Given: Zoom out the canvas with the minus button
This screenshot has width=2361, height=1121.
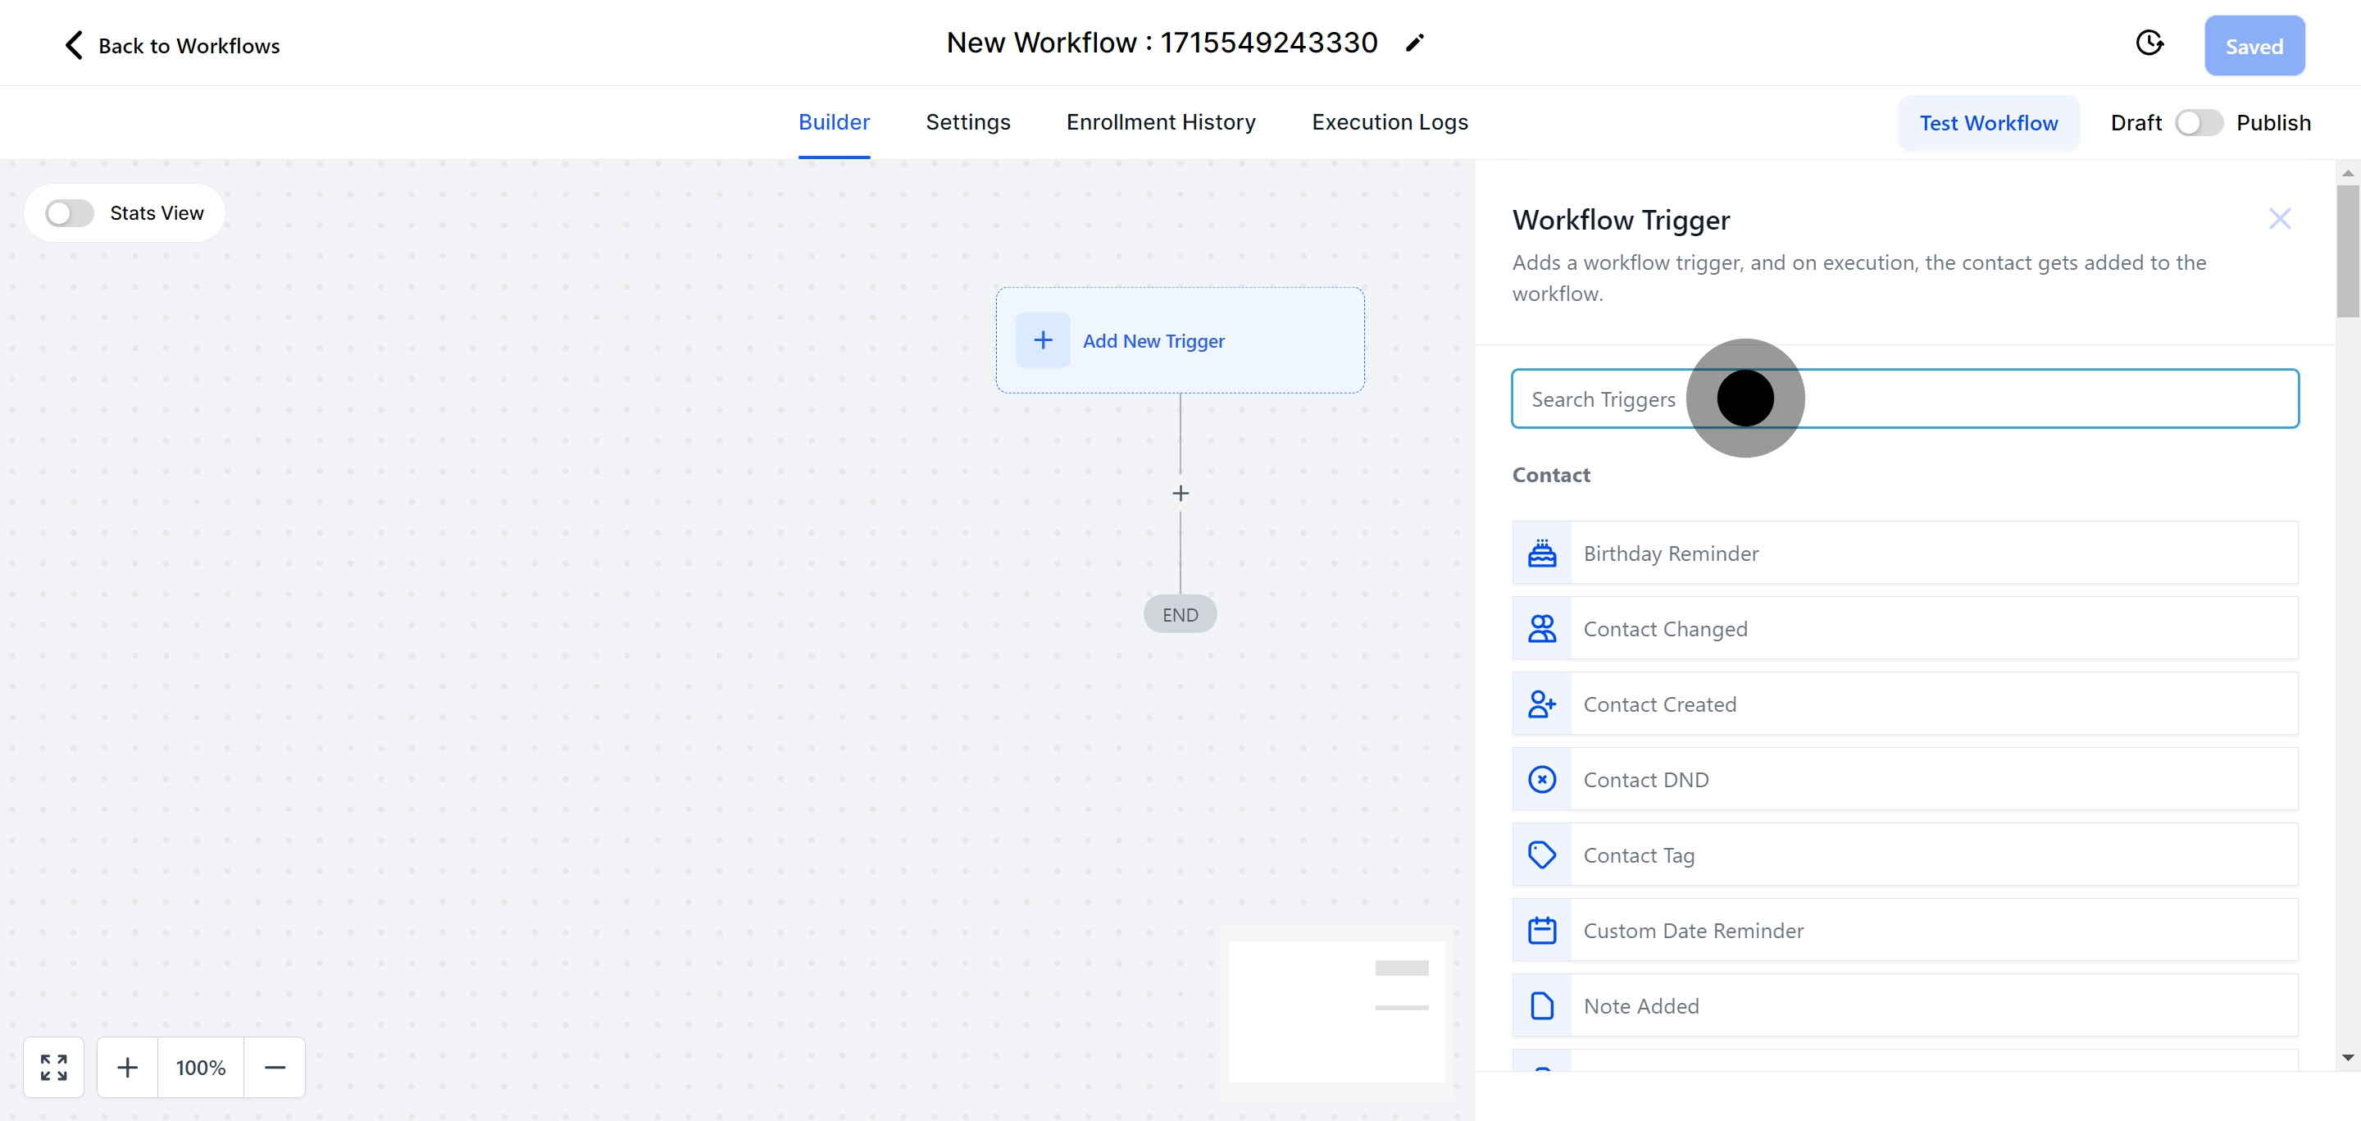Looking at the screenshot, I should (x=275, y=1067).
